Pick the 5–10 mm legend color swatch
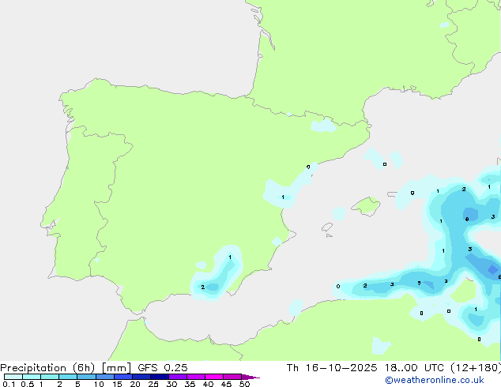 click(86, 377)
